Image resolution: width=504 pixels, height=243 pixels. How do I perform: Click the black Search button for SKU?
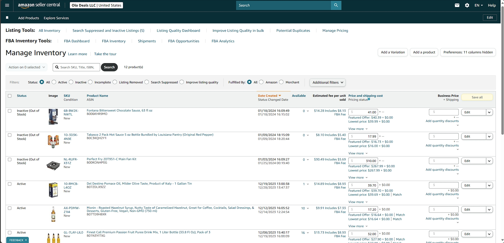pyautogui.click(x=109, y=67)
